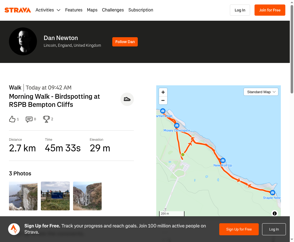Zoom out on the map

[163, 100]
